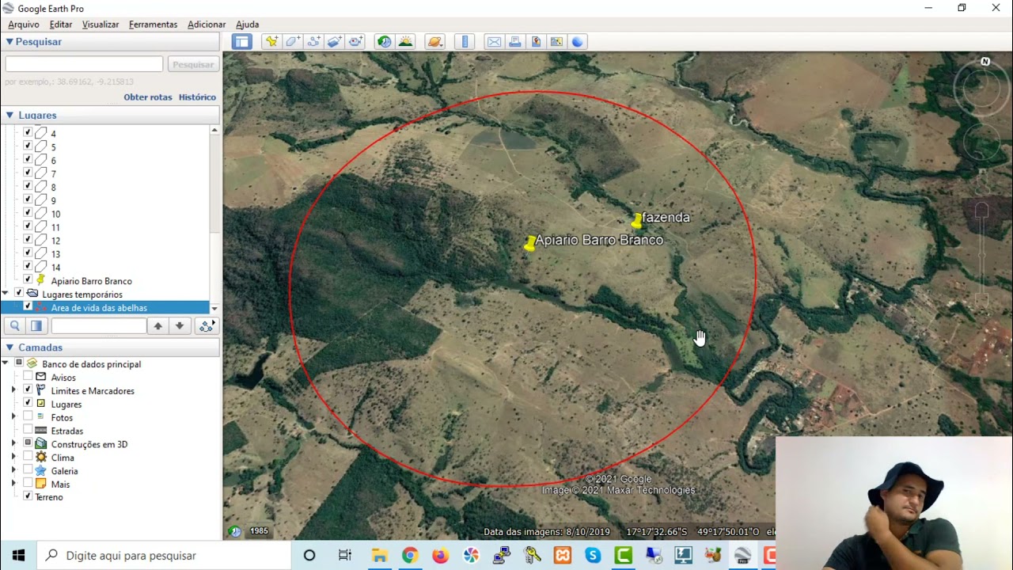
Task: Click the Windows taskbar search box
Action: click(x=164, y=556)
